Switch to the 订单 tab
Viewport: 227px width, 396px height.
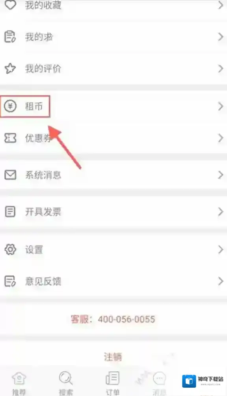tap(113, 383)
